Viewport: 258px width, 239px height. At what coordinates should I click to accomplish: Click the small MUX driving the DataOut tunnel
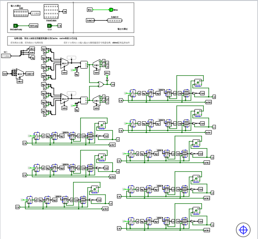tap(20, 74)
